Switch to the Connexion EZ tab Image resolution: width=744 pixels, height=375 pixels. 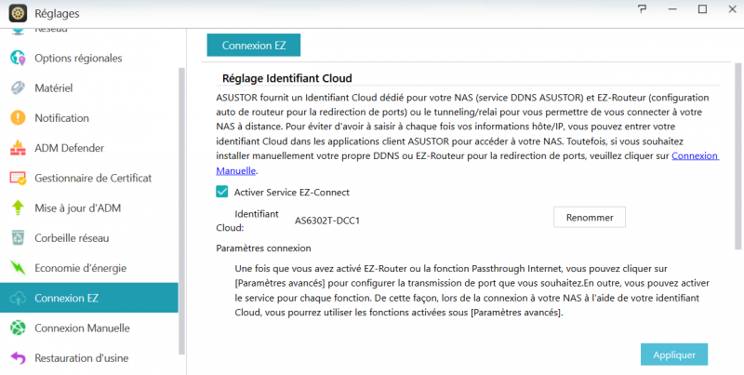pyautogui.click(x=253, y=44)
